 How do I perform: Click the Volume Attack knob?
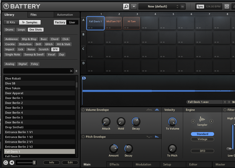click(x=106, y=122)
